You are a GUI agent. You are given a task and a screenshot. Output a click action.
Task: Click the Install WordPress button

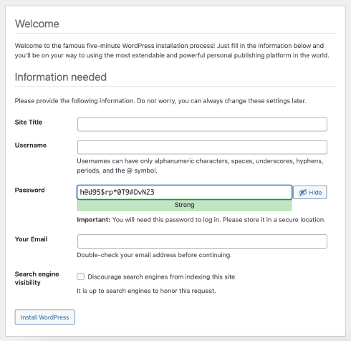pyautogui.click(x=45, y=317)
